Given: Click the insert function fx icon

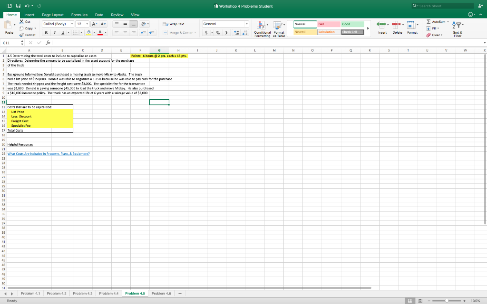Looking at the screenshot, I should pos(48,43).
